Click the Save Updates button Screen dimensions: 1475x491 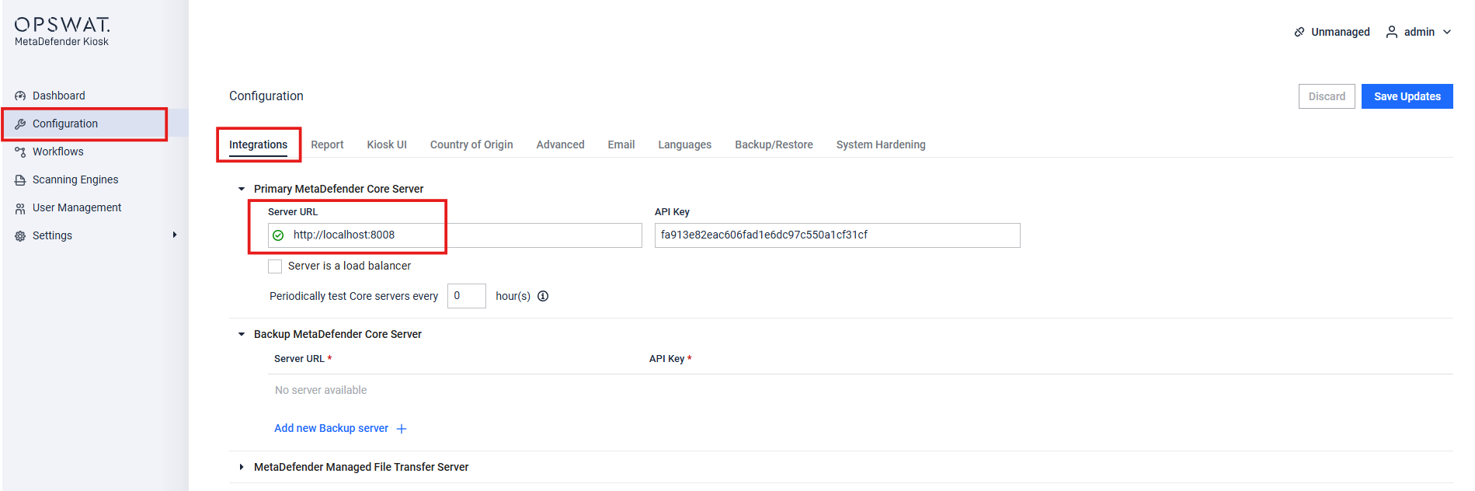[1407, 96]
